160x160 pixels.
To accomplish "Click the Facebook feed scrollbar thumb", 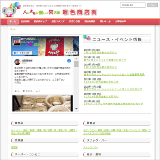I will 77,64.
